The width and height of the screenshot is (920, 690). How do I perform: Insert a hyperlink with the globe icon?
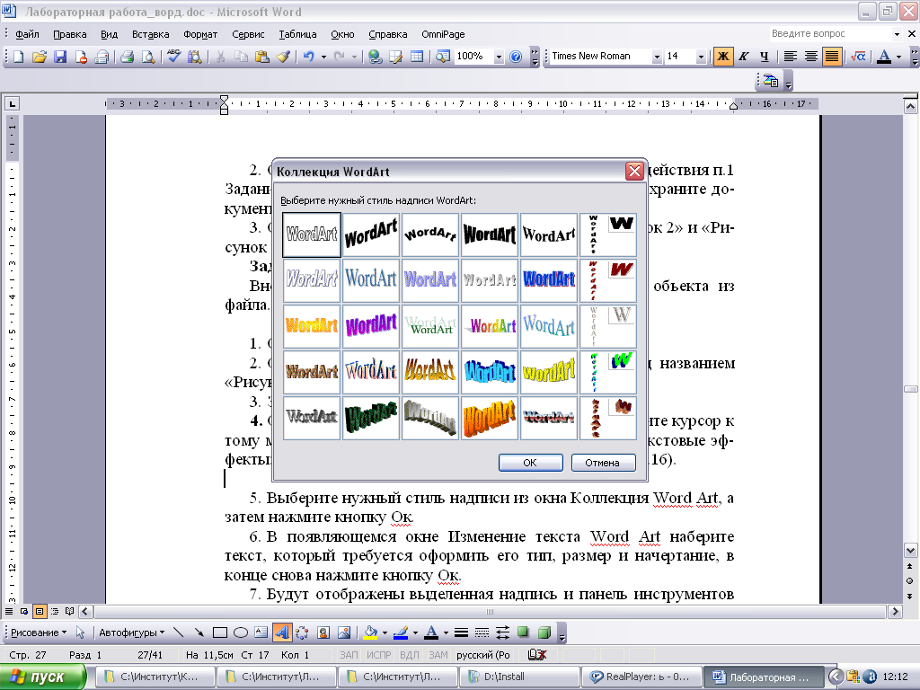point(375,57)
